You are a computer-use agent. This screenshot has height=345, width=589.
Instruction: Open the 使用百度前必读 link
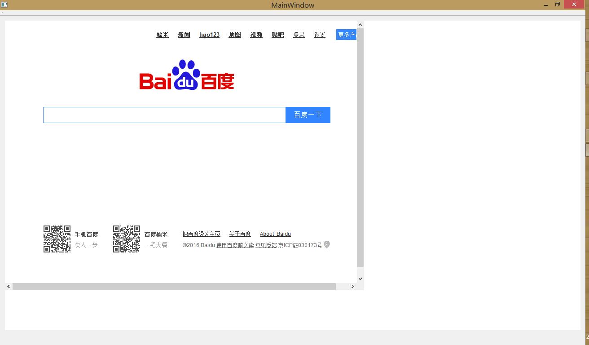click(235, 245)
